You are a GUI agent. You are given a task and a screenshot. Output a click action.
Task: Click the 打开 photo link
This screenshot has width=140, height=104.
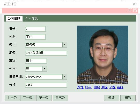coord(88,87)
